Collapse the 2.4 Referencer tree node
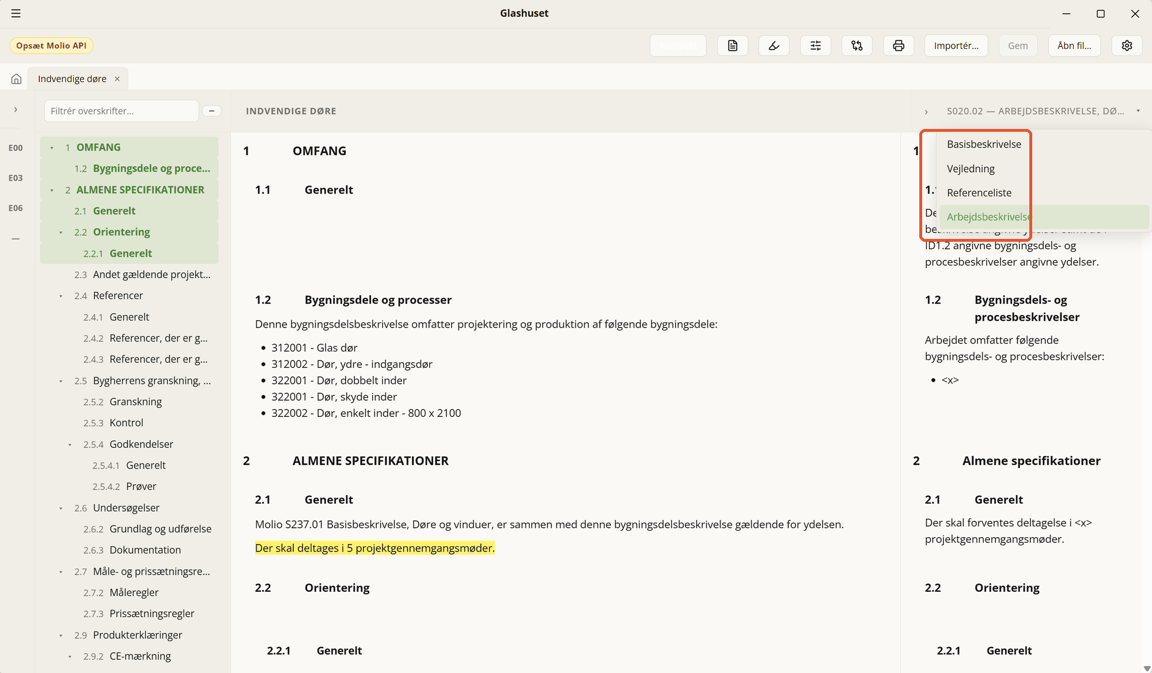Screen dimensions: 1152x673 pyautogui.click(x=61, y=296)
